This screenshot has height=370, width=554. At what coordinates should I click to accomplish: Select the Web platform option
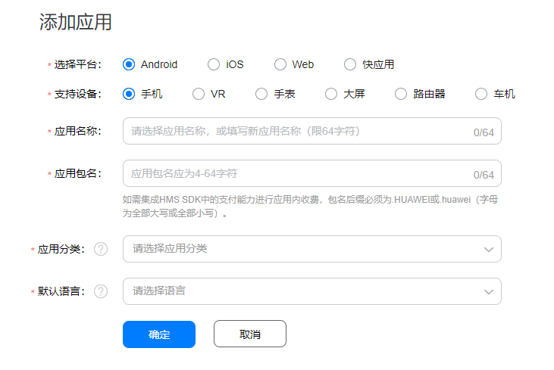click(x=280, y=64)
